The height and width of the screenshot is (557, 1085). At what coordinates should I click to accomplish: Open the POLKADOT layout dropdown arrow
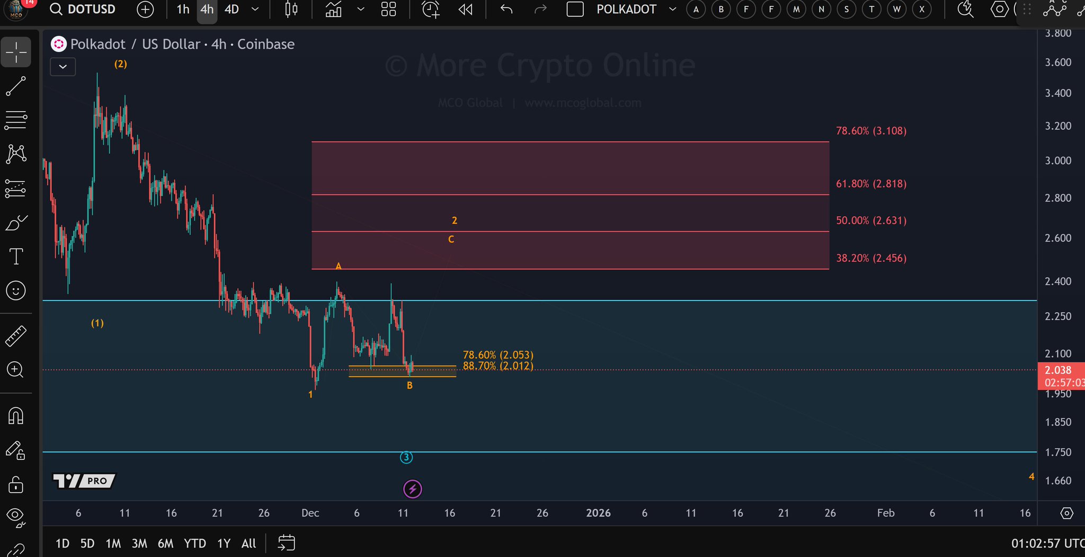coord(673,10)
